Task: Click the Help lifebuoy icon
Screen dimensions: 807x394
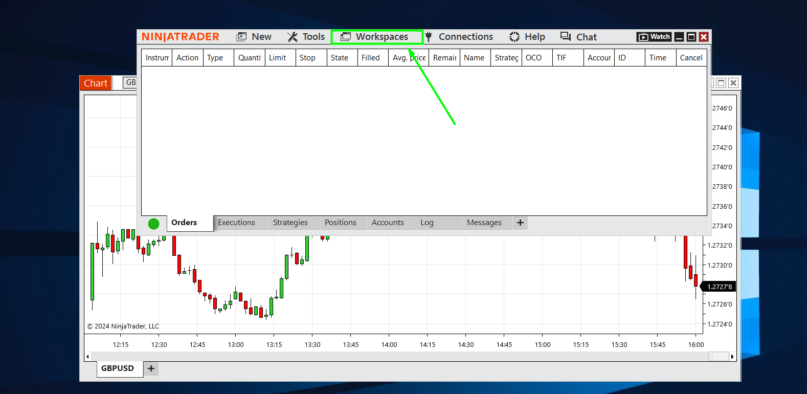Action: (514, 37)
